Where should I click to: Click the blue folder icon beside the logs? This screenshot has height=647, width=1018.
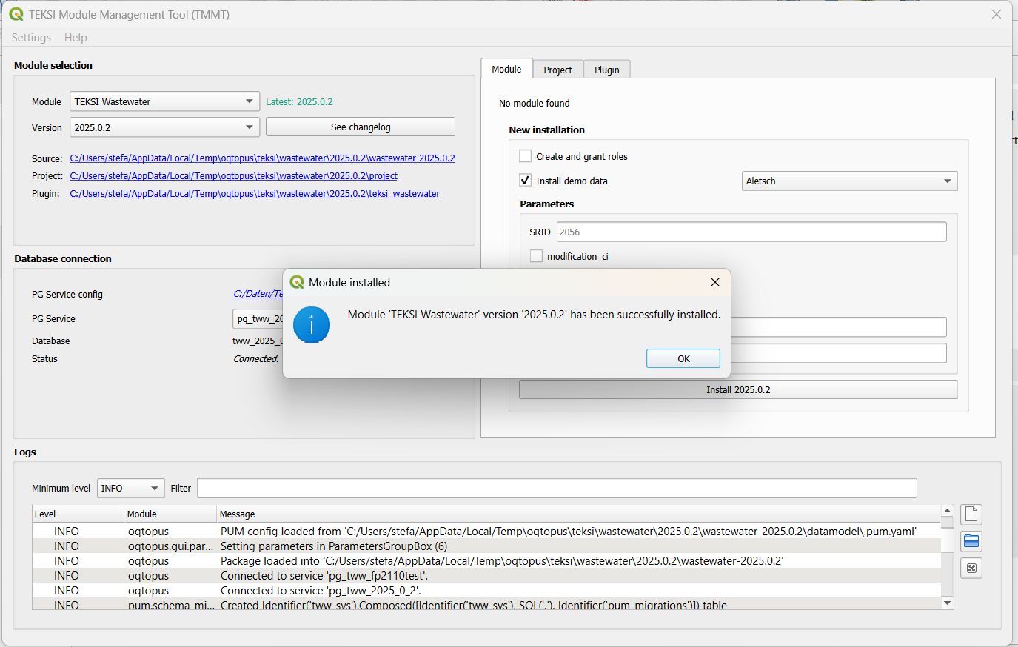click(971, 542)
